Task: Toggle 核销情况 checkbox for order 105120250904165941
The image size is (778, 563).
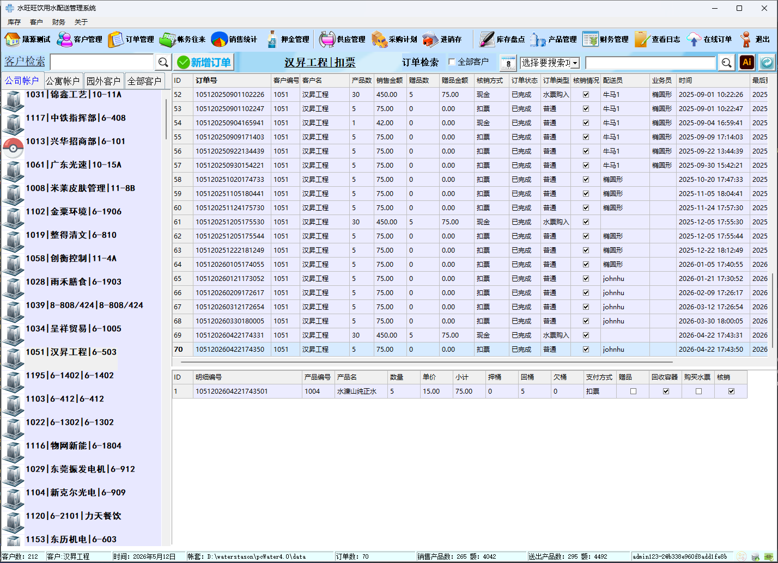Action: point(586,123)
